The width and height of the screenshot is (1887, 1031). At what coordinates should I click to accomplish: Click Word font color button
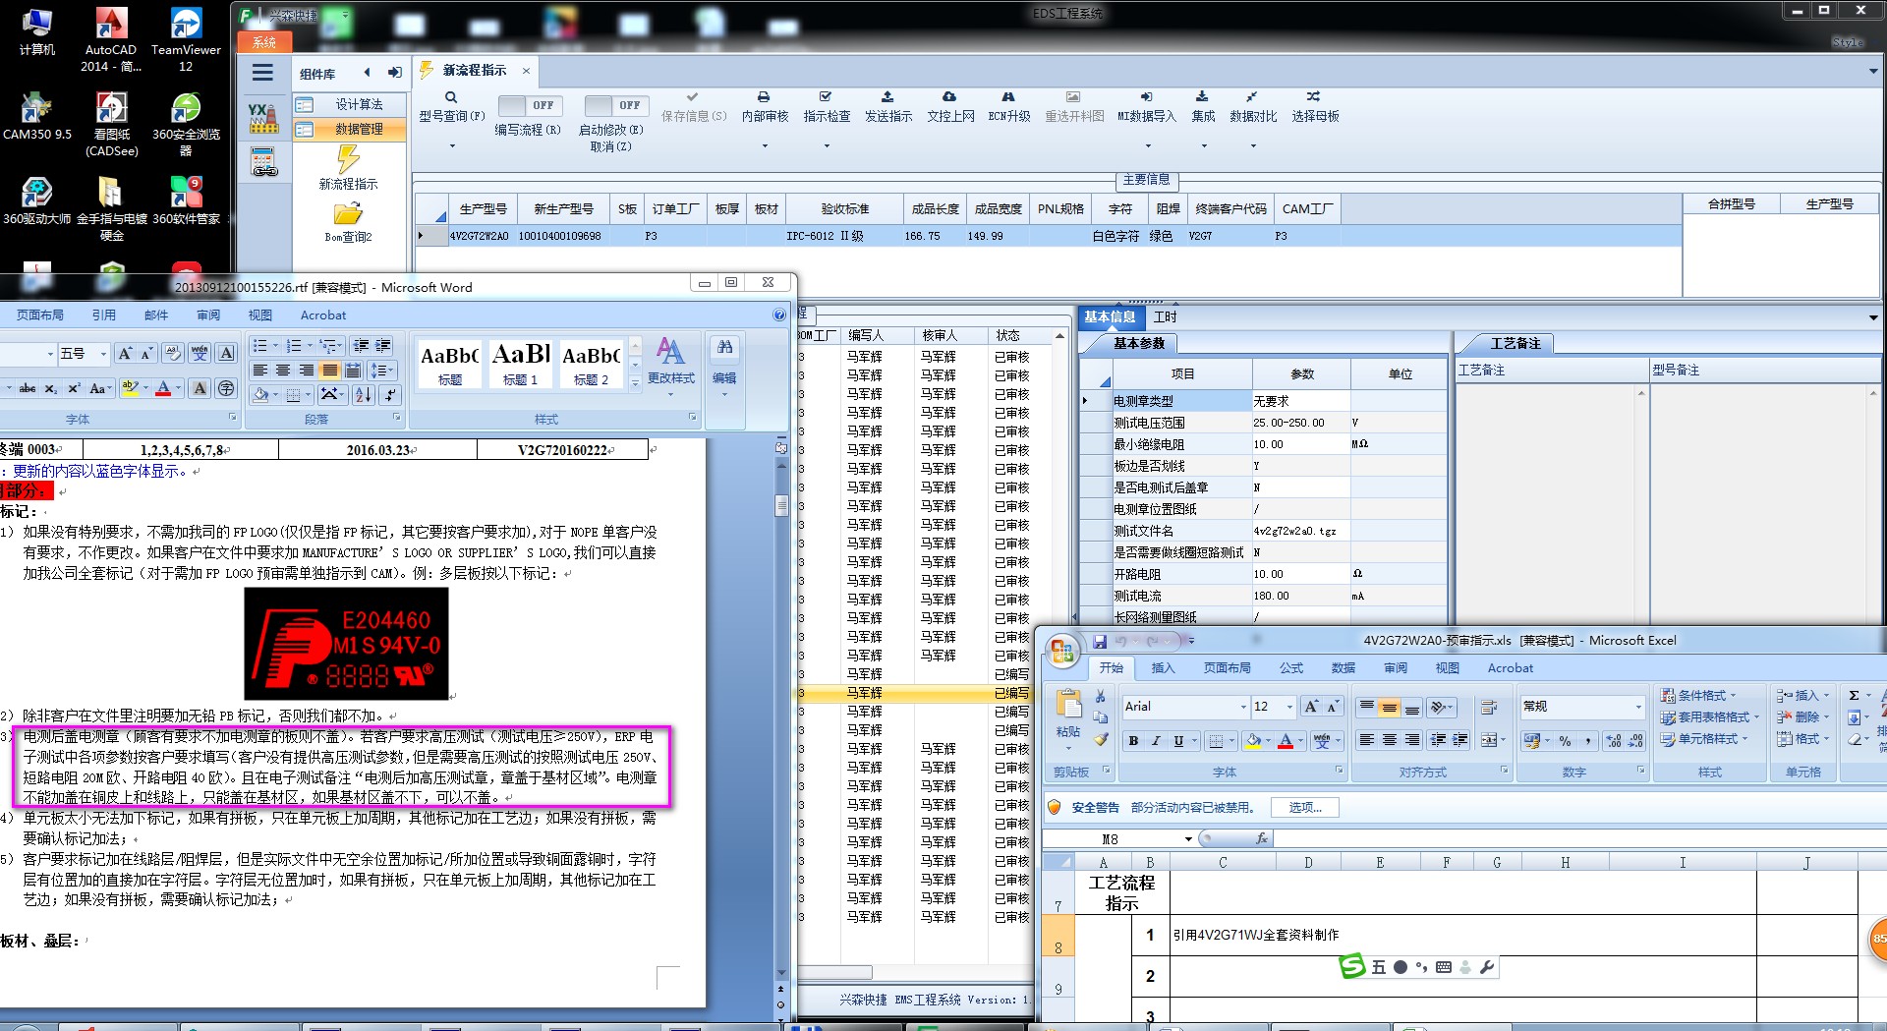click(163, 388)
